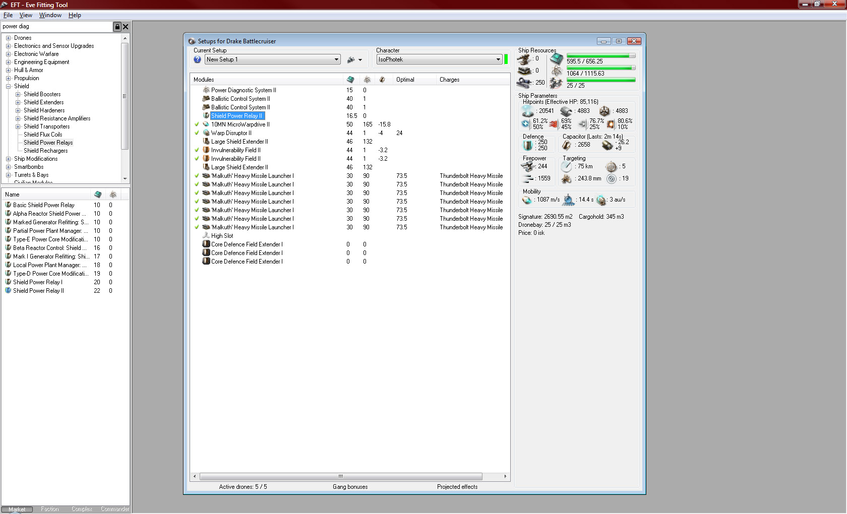Click the CPU chip icon in Ship Resources

(557, 58)
